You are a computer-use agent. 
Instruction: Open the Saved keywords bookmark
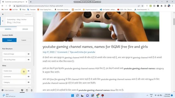[142, 10]
